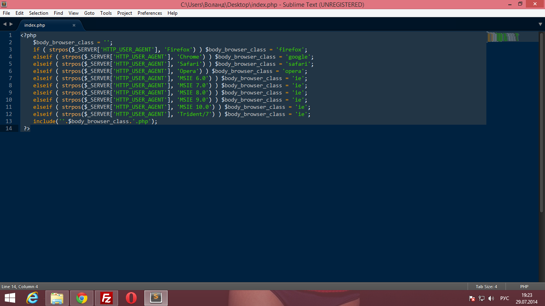Click the 'Chrome' string on line 4
This screenshot has height=306, width=545.
(x=190, y=57)
